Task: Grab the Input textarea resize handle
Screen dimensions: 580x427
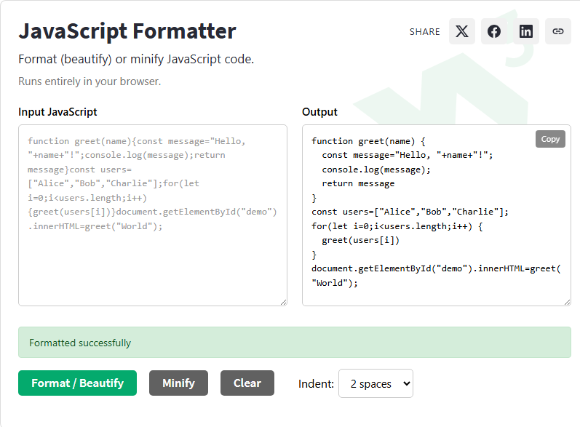Action: click(283, 302)
